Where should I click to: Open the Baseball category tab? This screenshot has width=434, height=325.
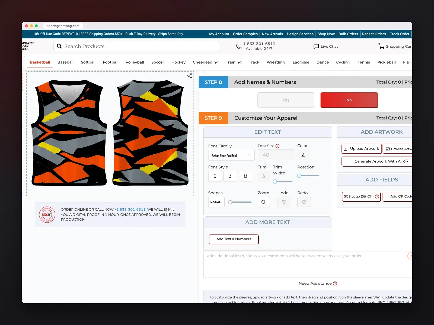(65, 62)
